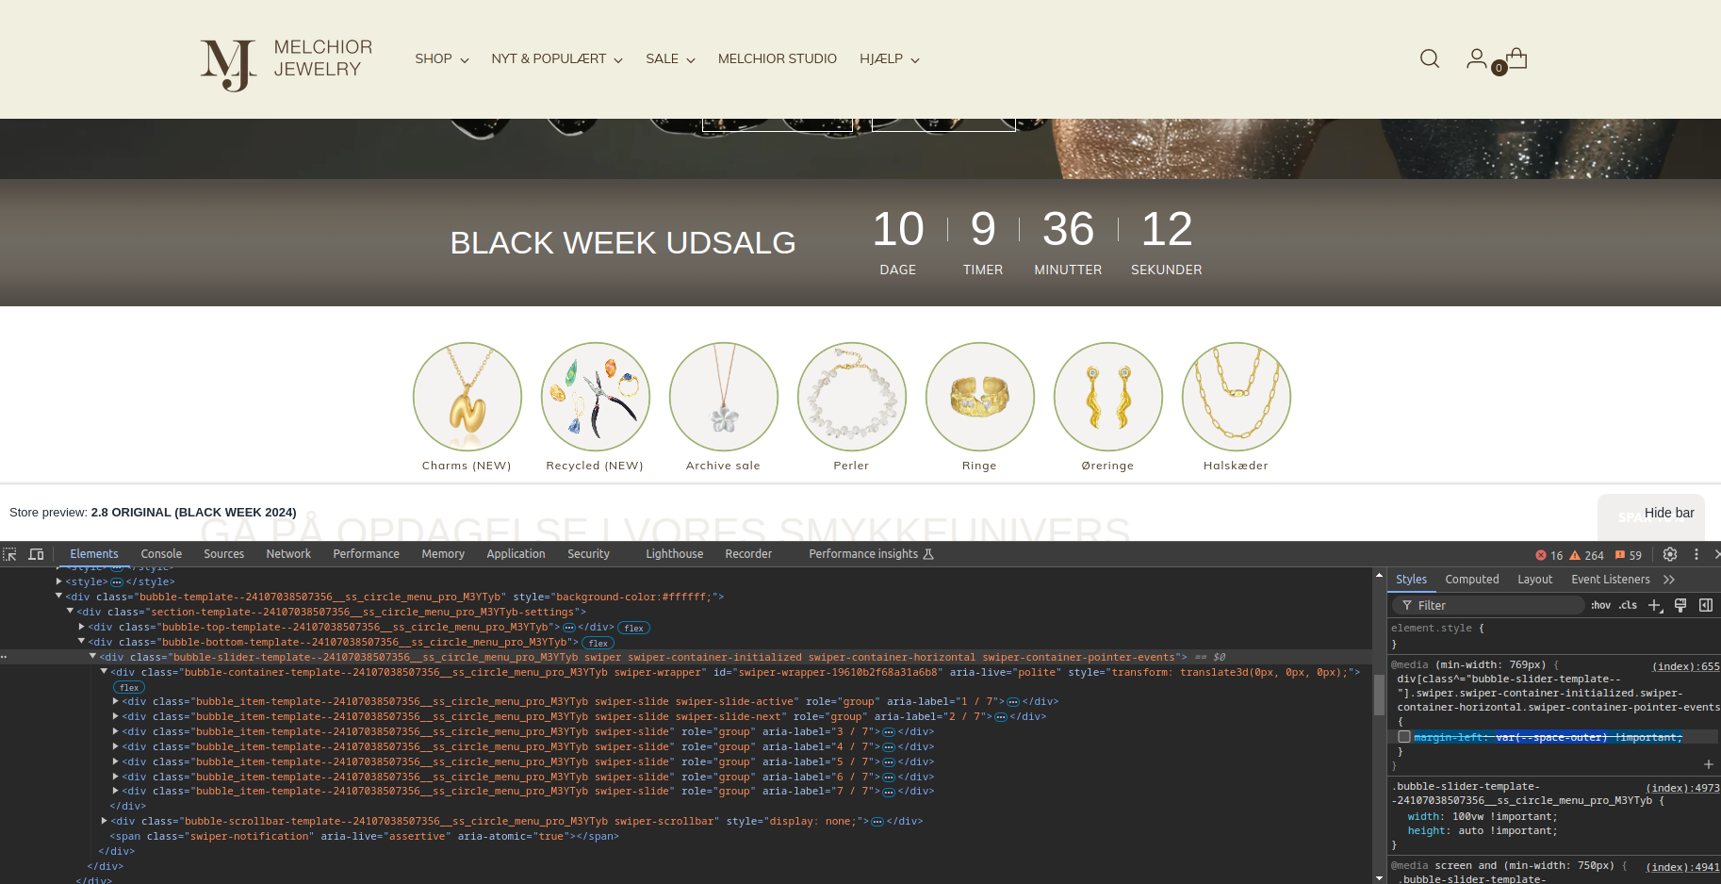Open the shopping bag cart icon
1721x884 pixels.
1516,58
